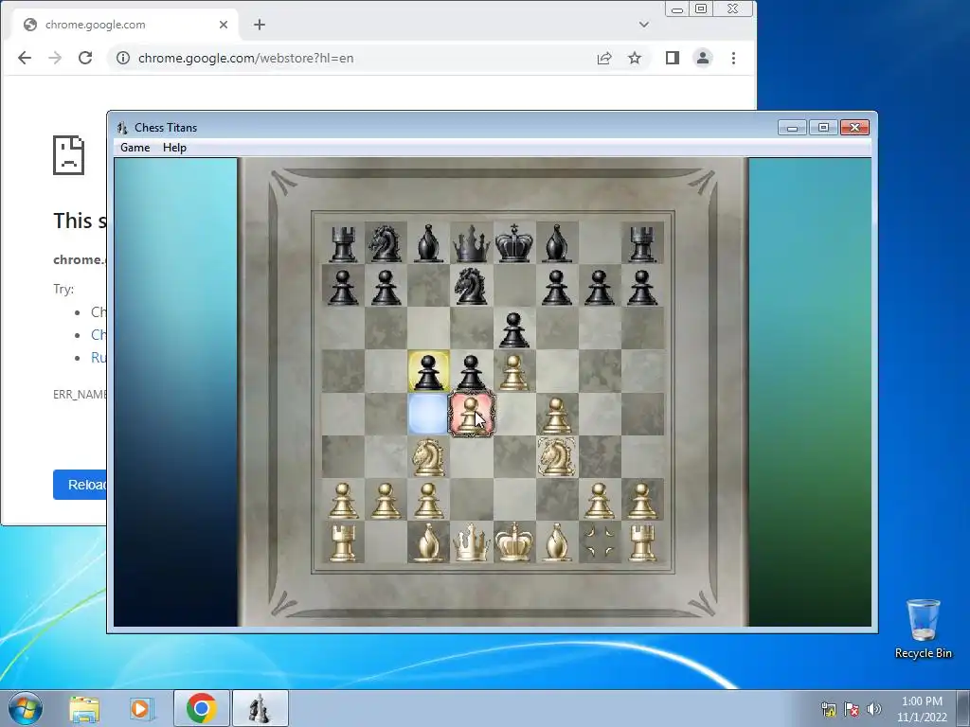Open a new Chrome tab
This screenshot has width=970, height=727.
260,25
